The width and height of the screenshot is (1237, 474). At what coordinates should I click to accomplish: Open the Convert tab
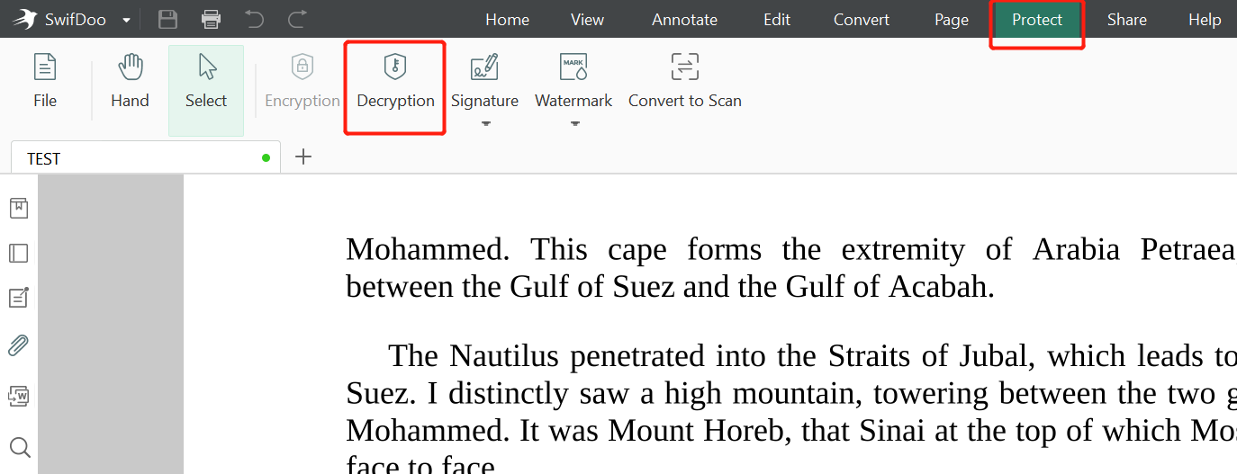click(x=861, y=20)
